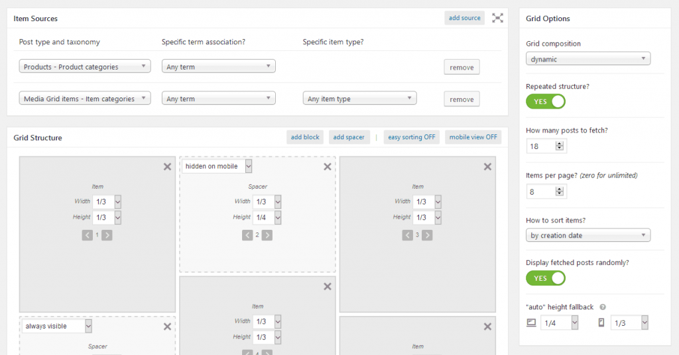Screen dimensions: 679x355
Task: Click add block in Grid Structure
Action: (x=305, y=137)
